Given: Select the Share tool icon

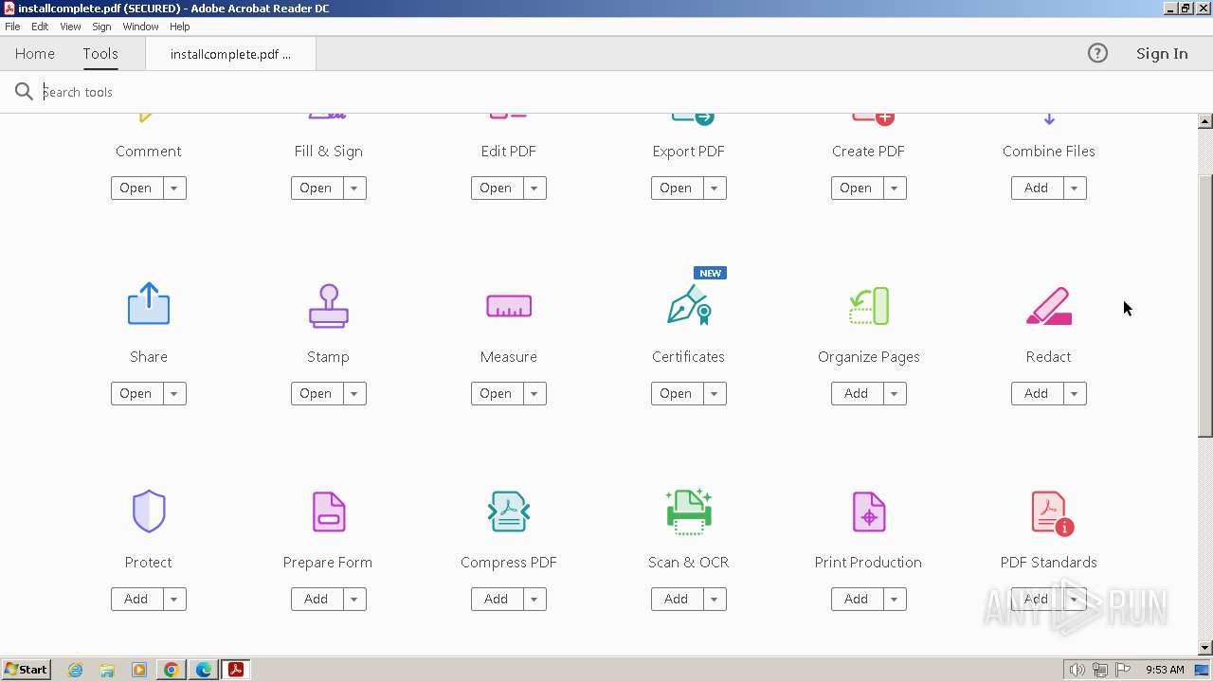Looking at the screenshot, I should coord(149,304).
